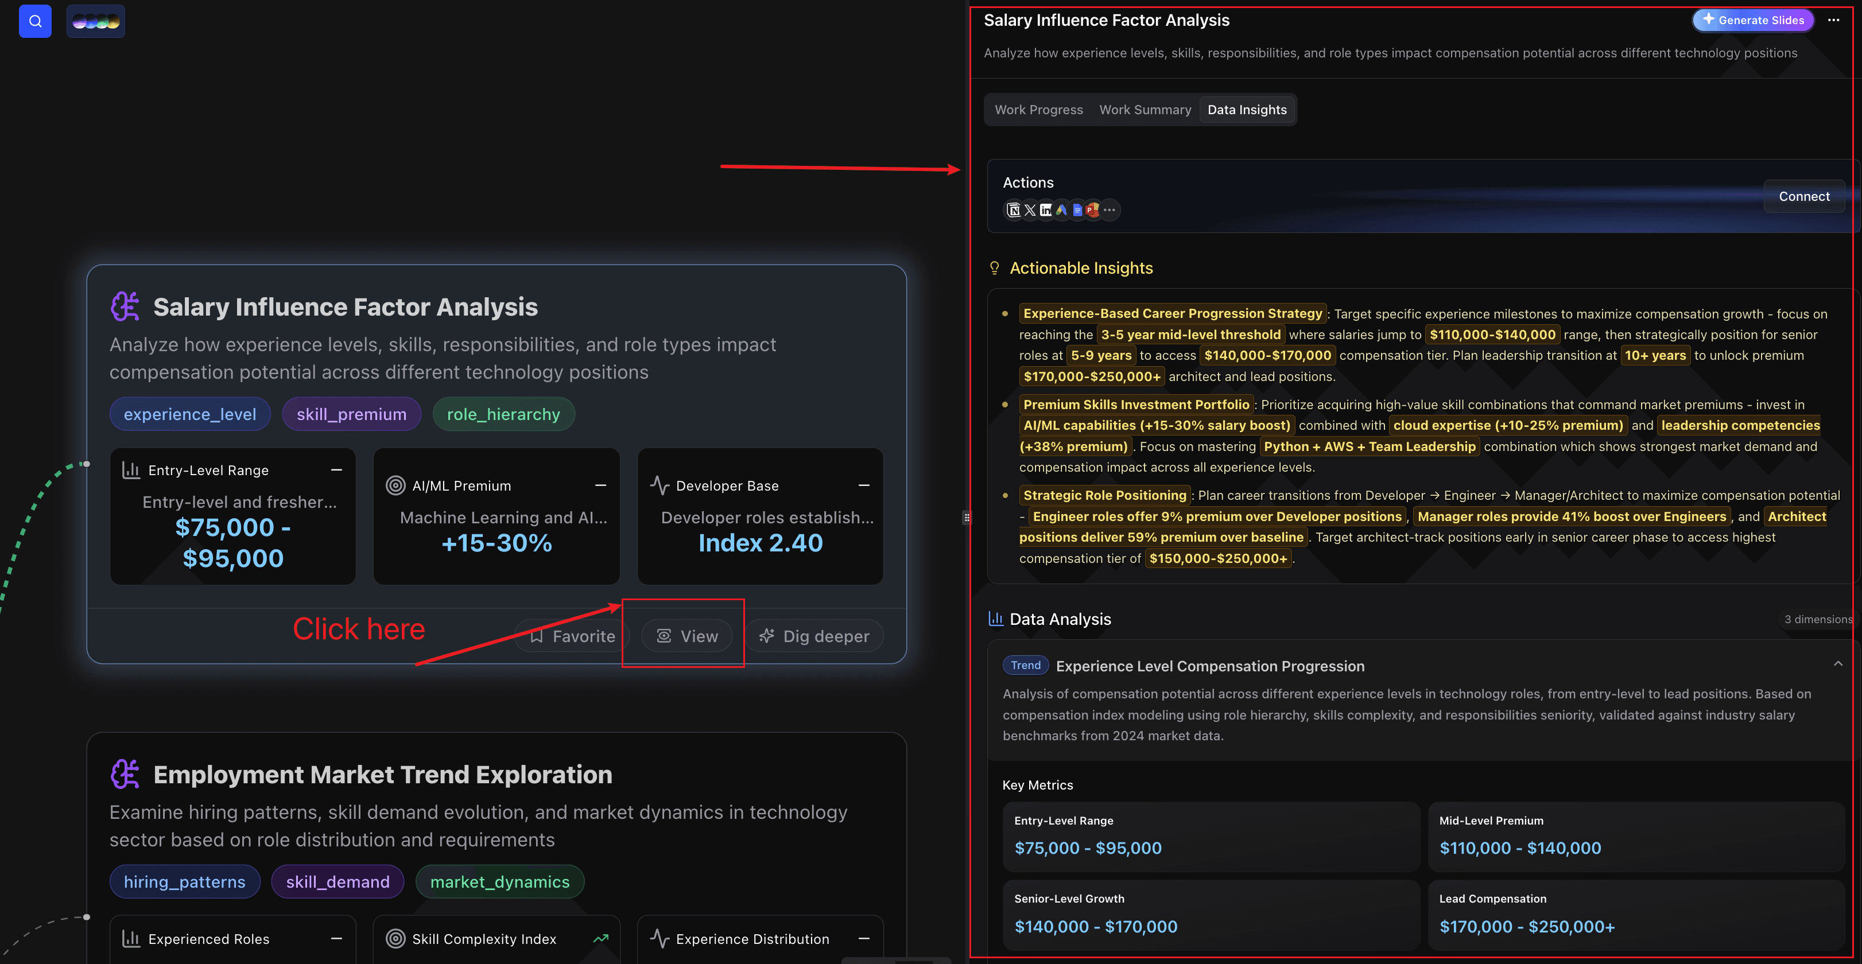Share the analysis to LinkedIn
The image size is (1862, 964).
pos(1046,209)
